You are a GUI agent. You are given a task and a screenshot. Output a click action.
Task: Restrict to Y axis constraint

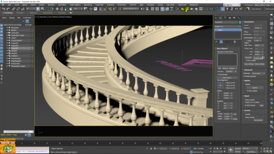(x=227, y=9)
